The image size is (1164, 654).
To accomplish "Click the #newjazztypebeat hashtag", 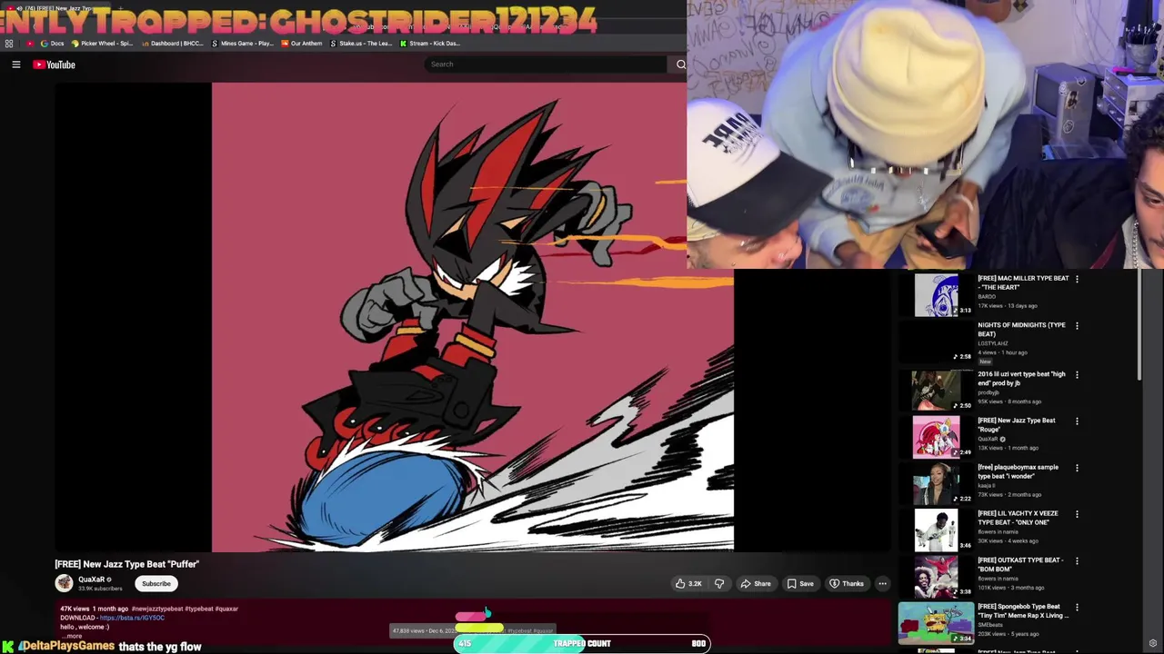I will 156,609.
